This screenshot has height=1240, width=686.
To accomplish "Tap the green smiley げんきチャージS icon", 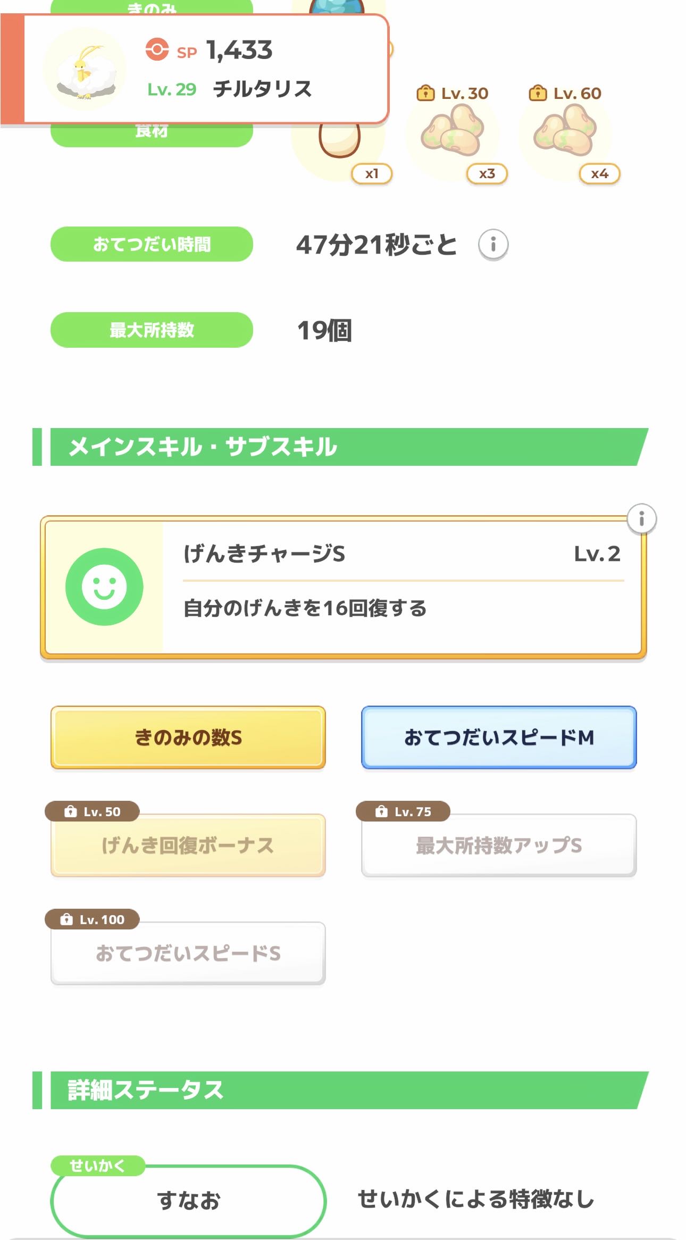I will point(104,587).
